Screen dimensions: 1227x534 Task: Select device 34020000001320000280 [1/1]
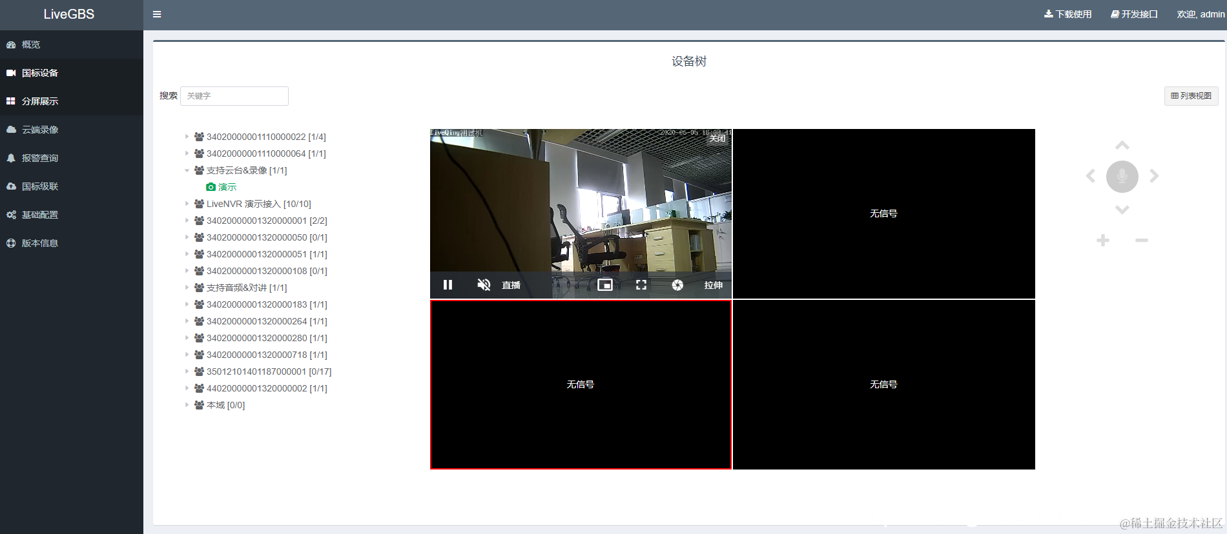[x=267, y=338]
